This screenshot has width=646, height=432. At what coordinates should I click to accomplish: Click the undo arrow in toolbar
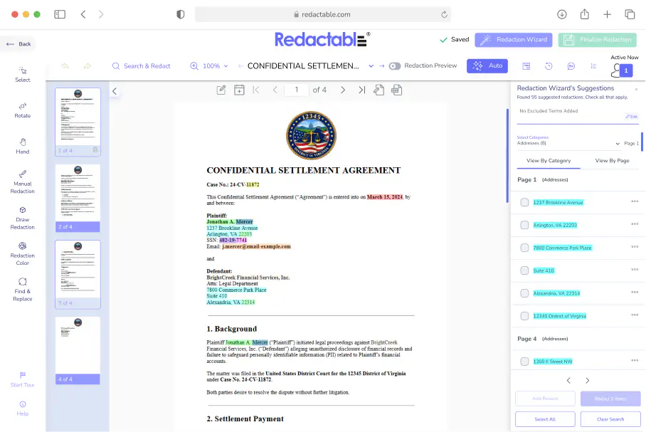click(x=65, y=66)
